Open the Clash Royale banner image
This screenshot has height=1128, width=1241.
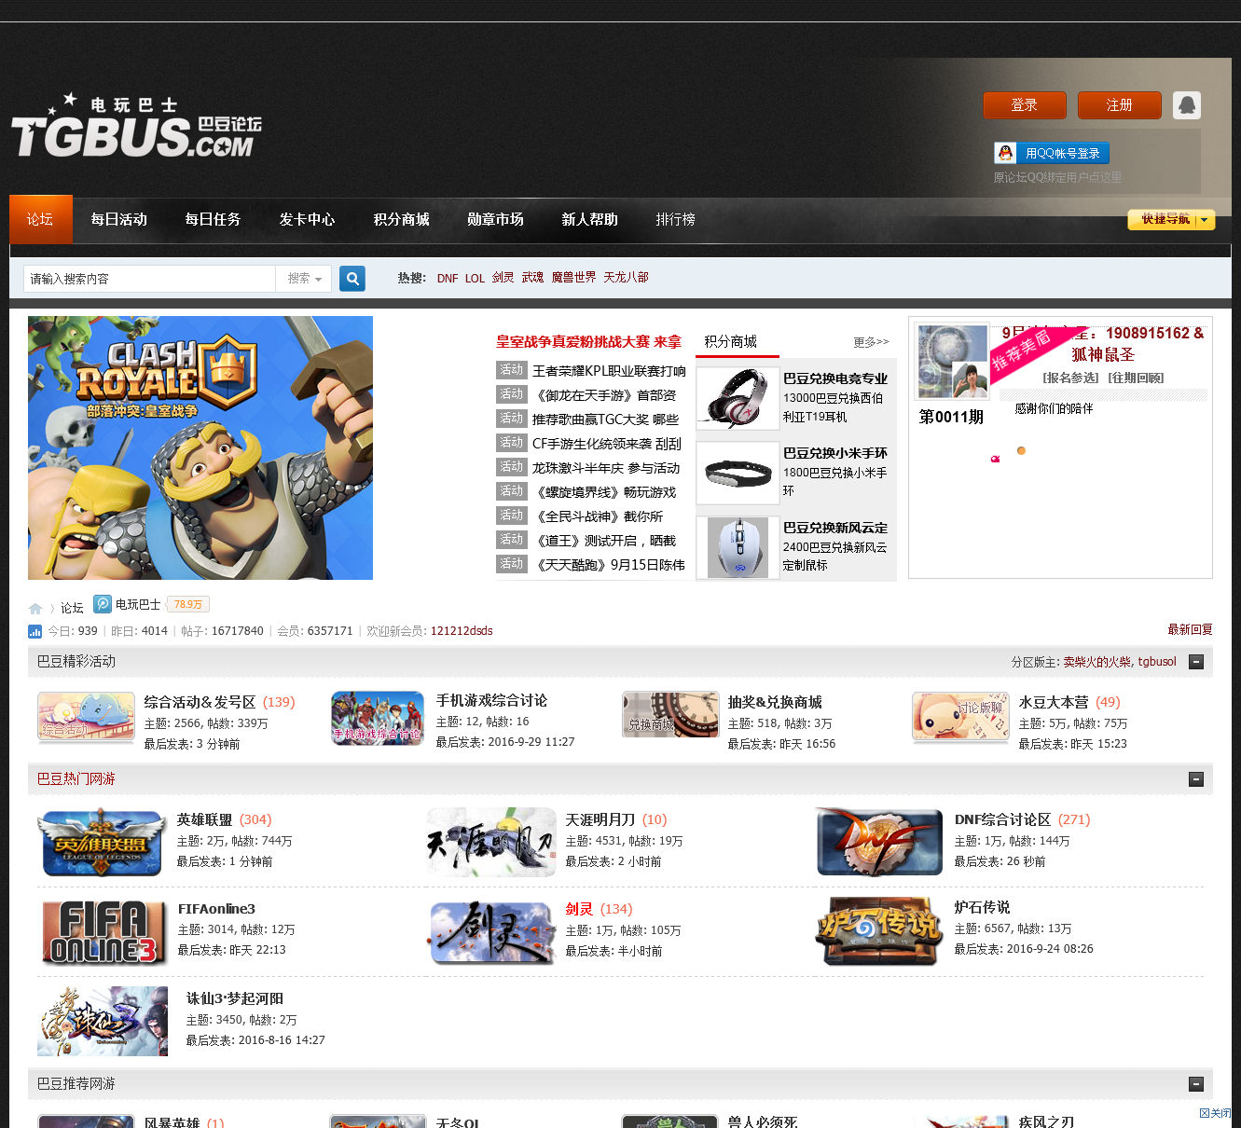[x=200, y=447]
